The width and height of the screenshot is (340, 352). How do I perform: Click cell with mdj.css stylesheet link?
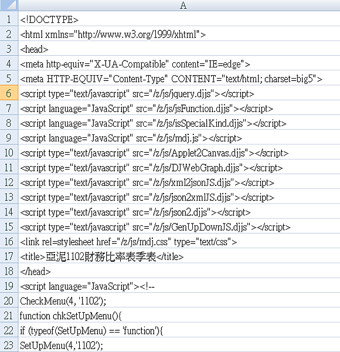tap(179, 241)
